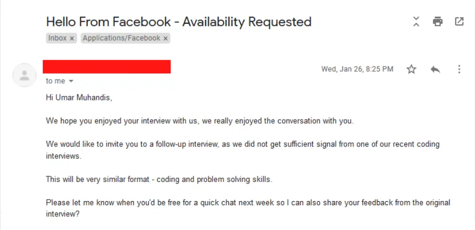The height and width of the screenshot is (230, 475).
Task: Click the sender's avatar picture
Action: [24, 75]
